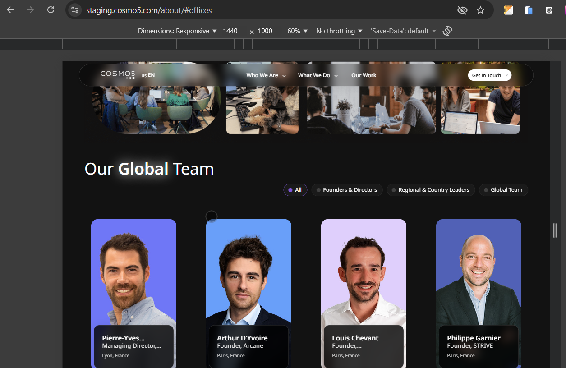This screenshot has width=566, height=368.
Task: Open Arthur D'Yvoire team card
Action: point(248,293)
